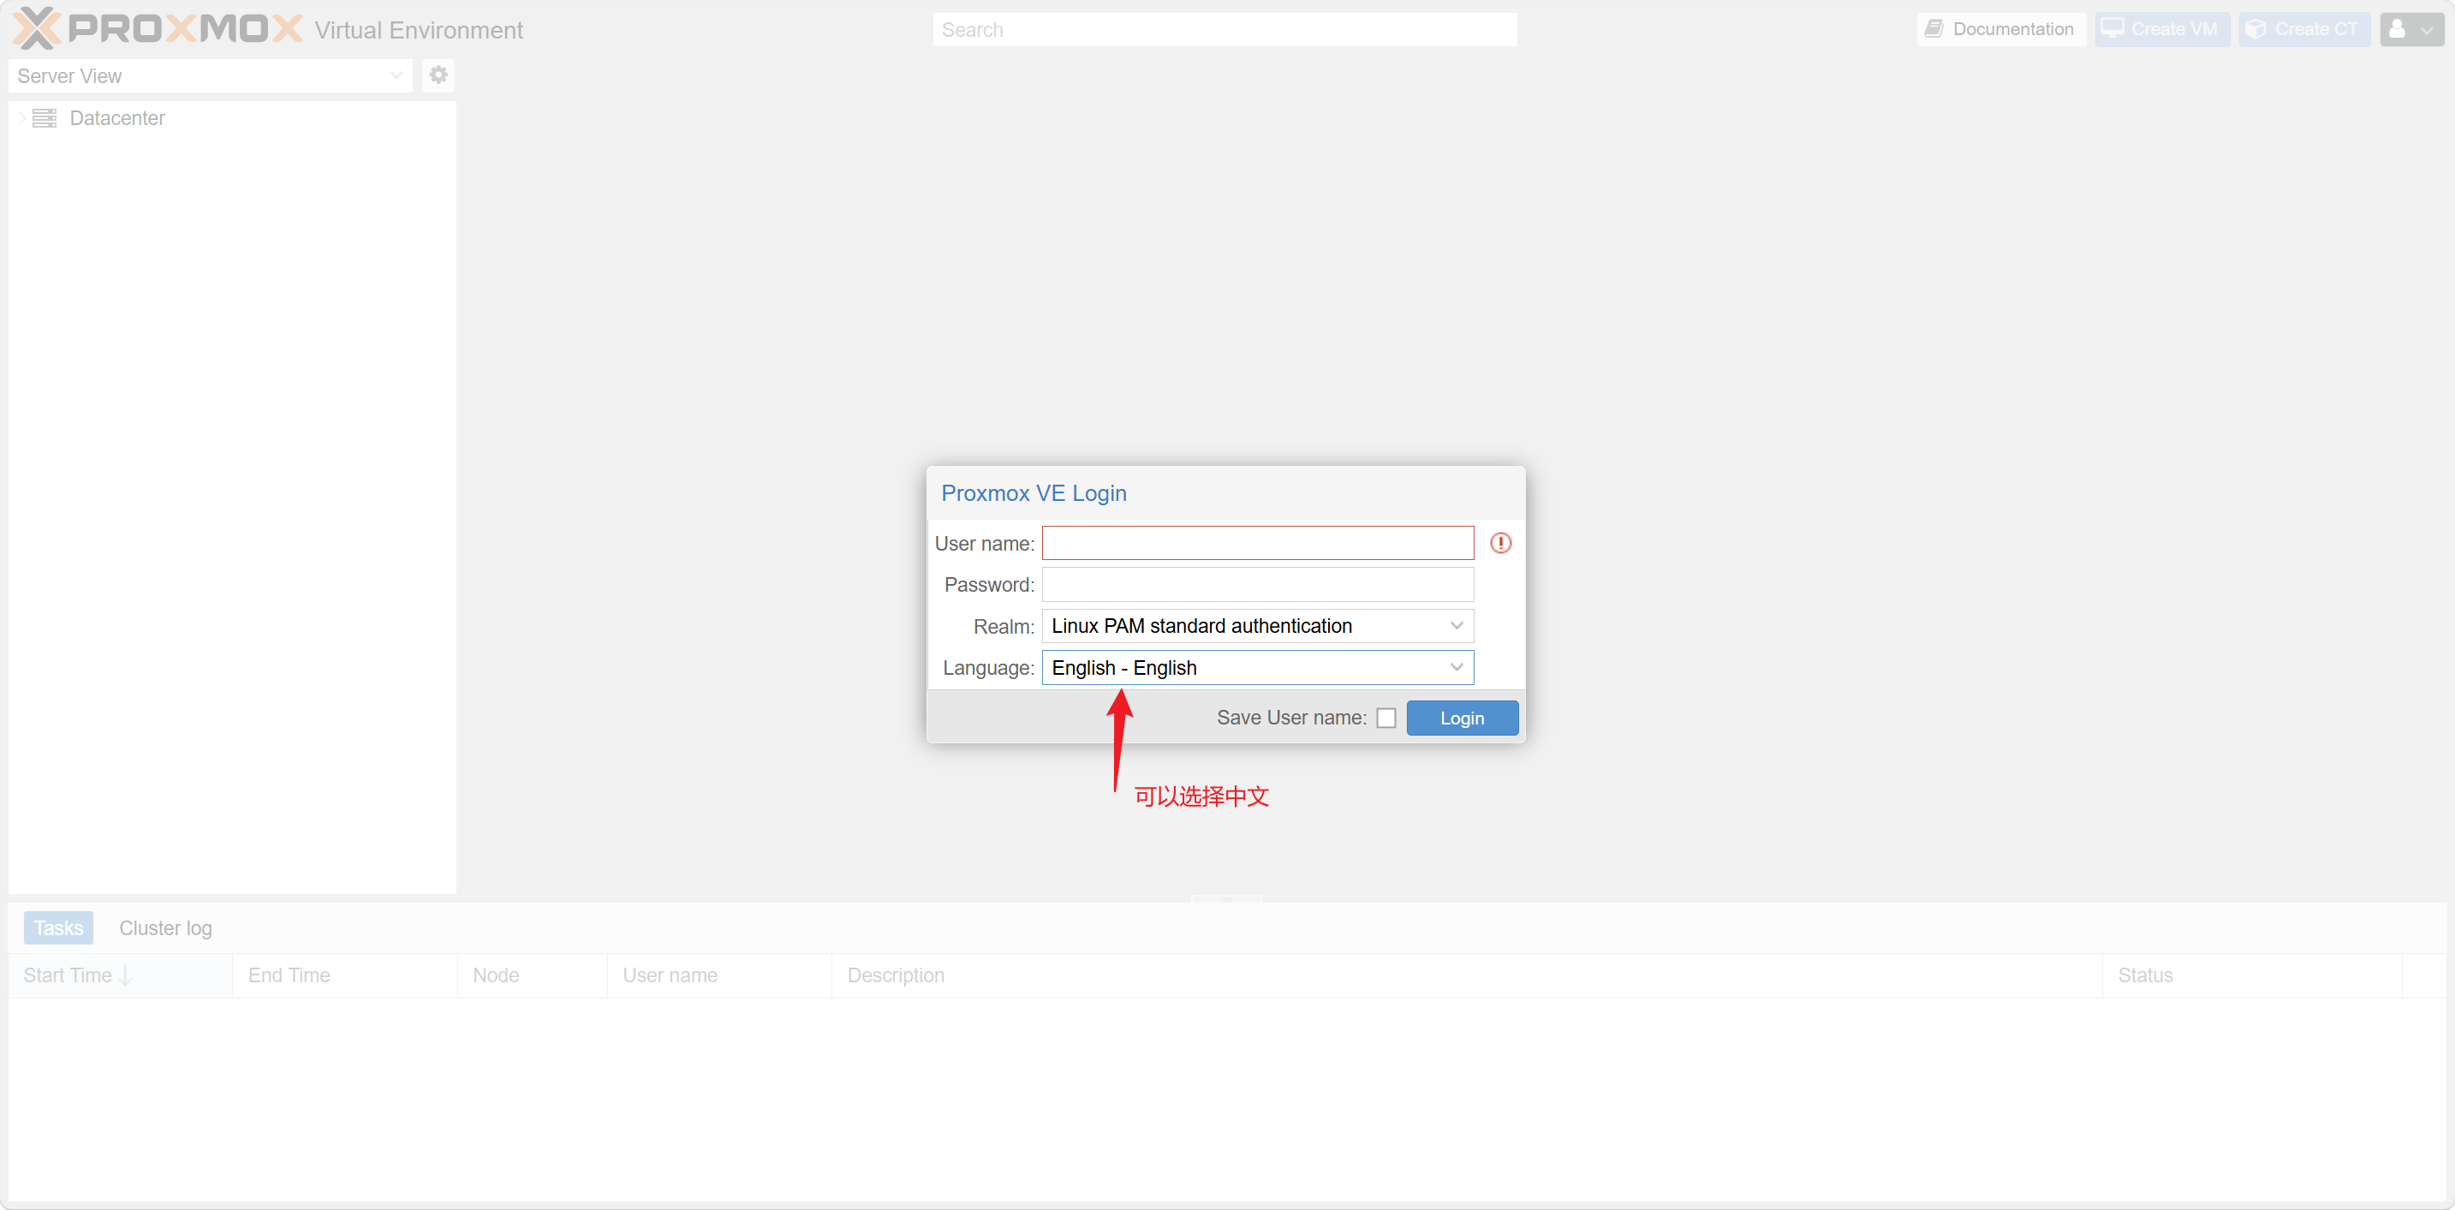
Task: Click the Proxmox VE Login dialog title
Action: [x=1033, y=493]
